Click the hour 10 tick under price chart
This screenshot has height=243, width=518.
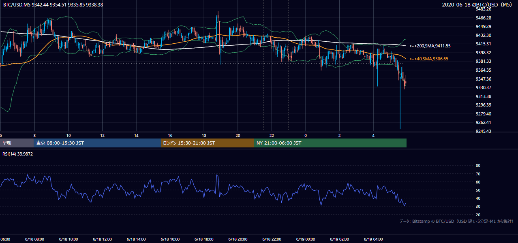[68, 135]
